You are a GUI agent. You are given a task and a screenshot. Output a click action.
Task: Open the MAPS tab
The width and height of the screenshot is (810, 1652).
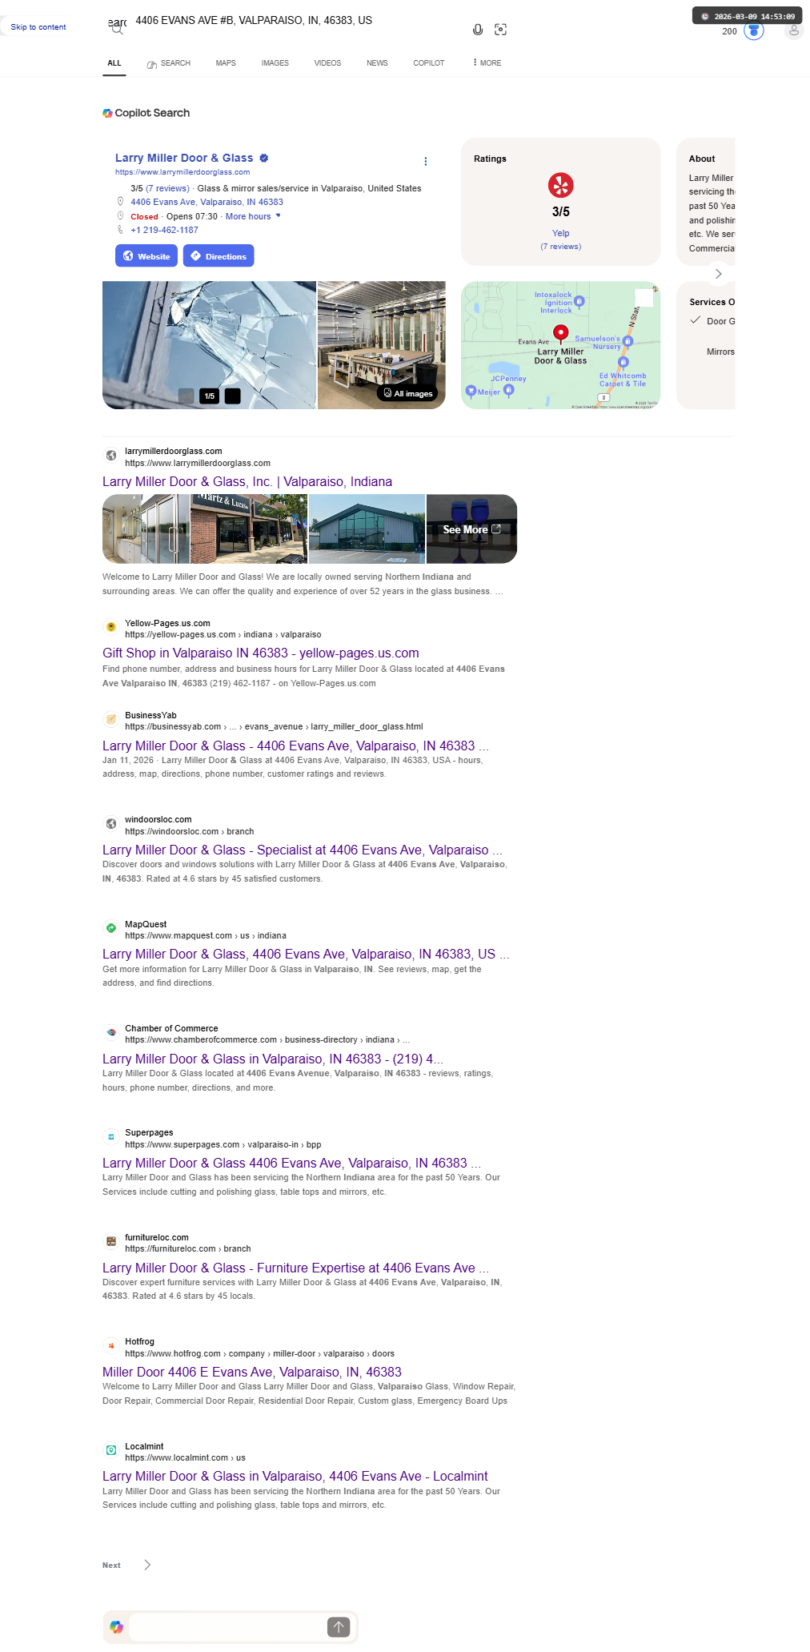coord(226,62)
